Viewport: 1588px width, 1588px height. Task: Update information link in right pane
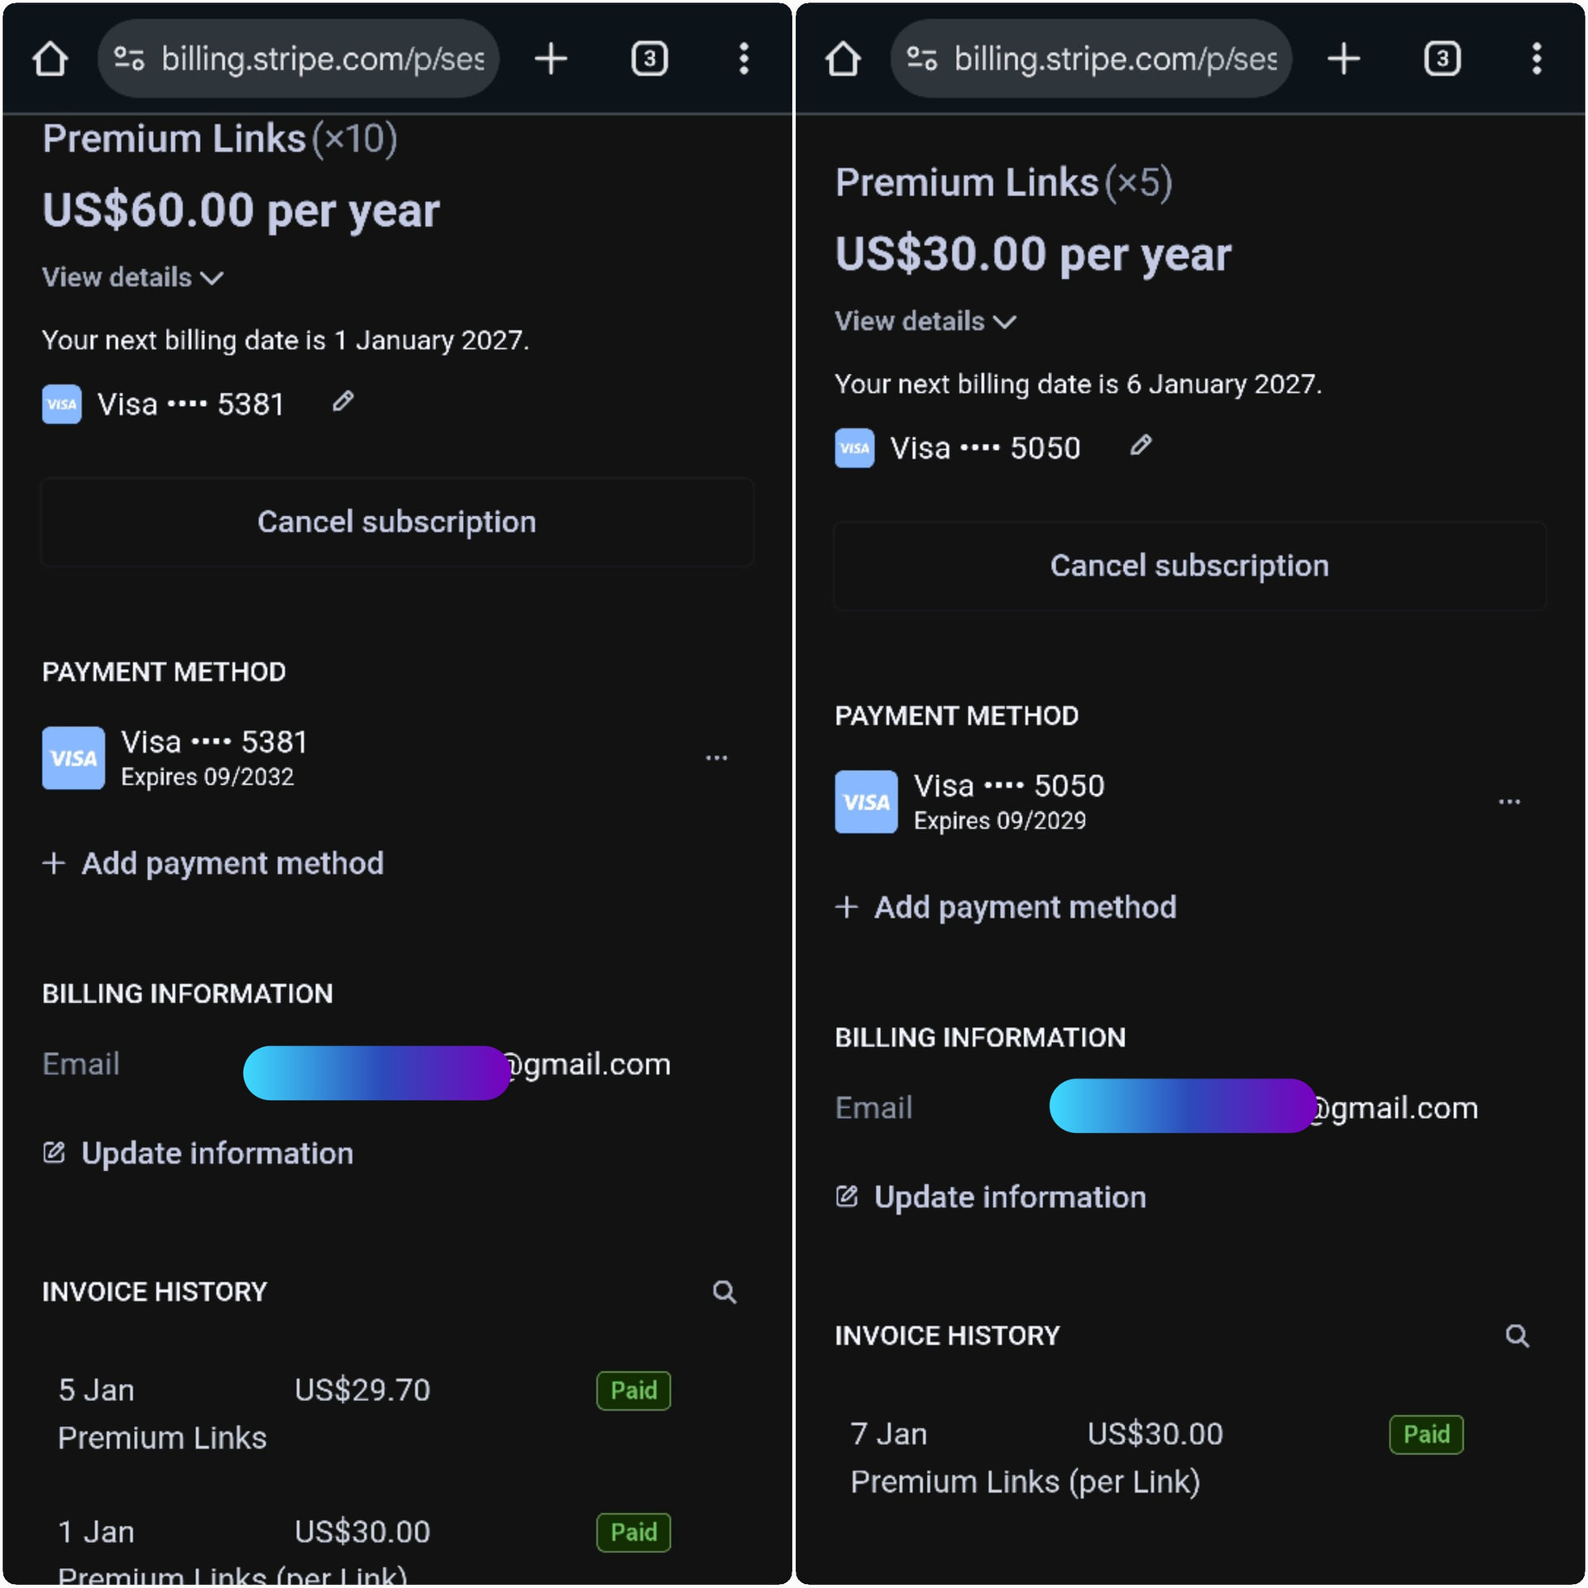[991, 1198]
